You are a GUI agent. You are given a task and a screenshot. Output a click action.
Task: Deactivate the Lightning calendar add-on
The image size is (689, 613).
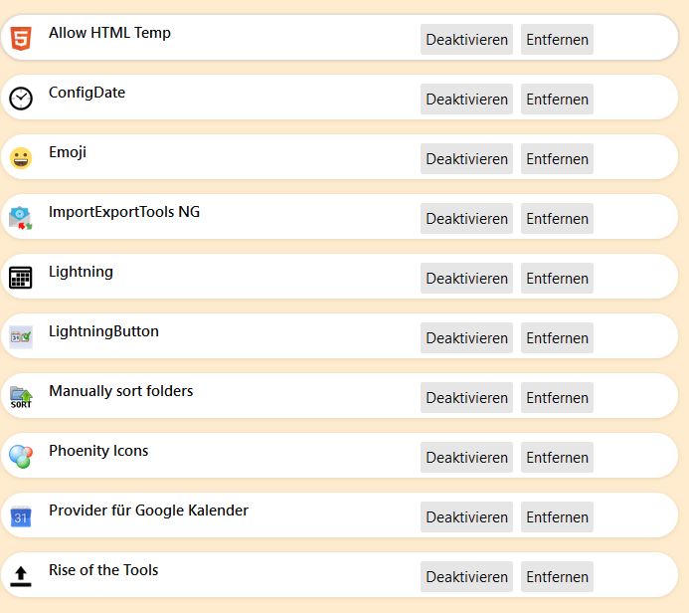[466, 279]
